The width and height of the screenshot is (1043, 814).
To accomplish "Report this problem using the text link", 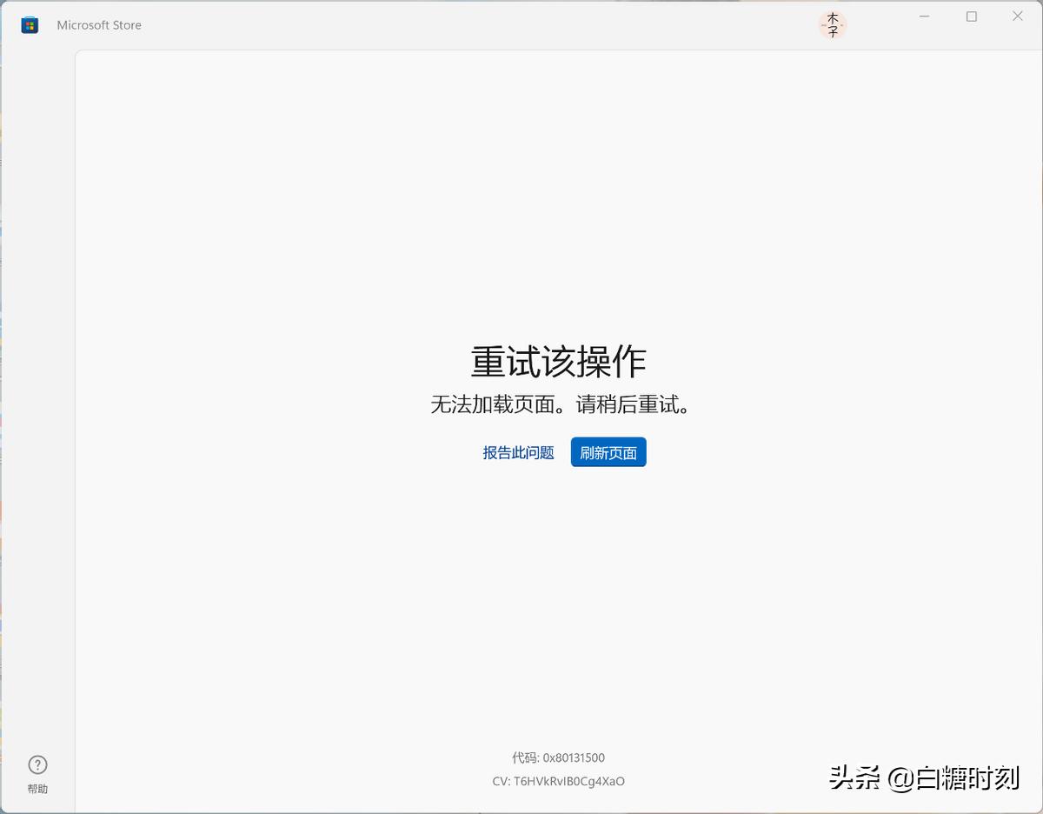I will point(517,451).
